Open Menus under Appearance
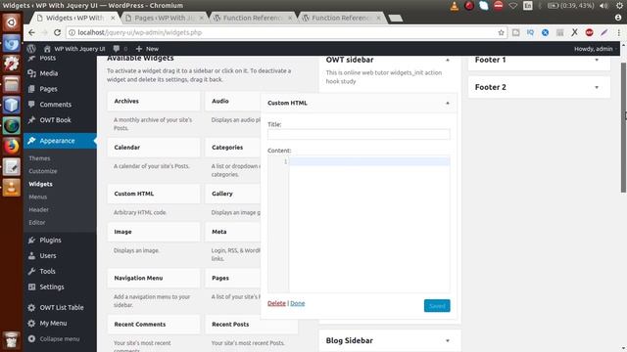Screen dimensions: 627x352 coord(38,197)
